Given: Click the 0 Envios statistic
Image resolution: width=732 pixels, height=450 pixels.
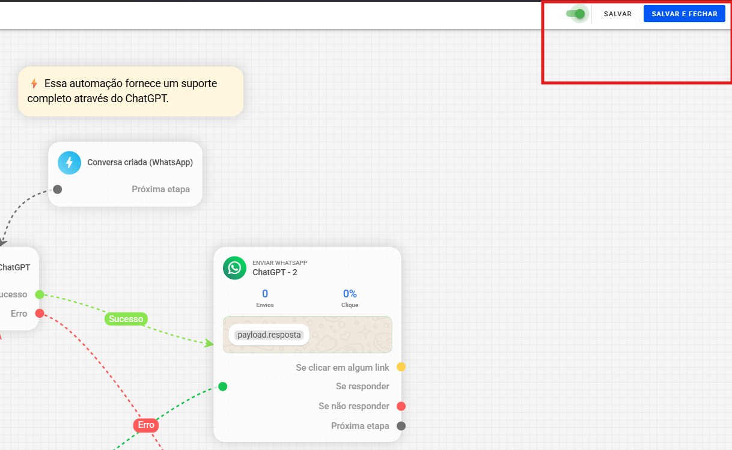Looking at the screenshot, I should [265, 297].
